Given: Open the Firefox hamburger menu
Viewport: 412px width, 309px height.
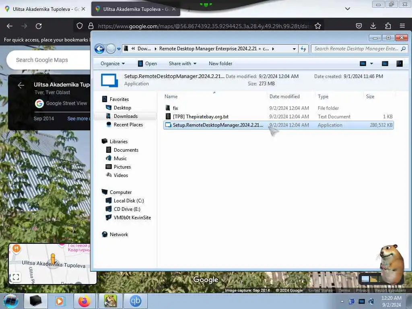Looking at the screenshot, I should pos(402,26).
